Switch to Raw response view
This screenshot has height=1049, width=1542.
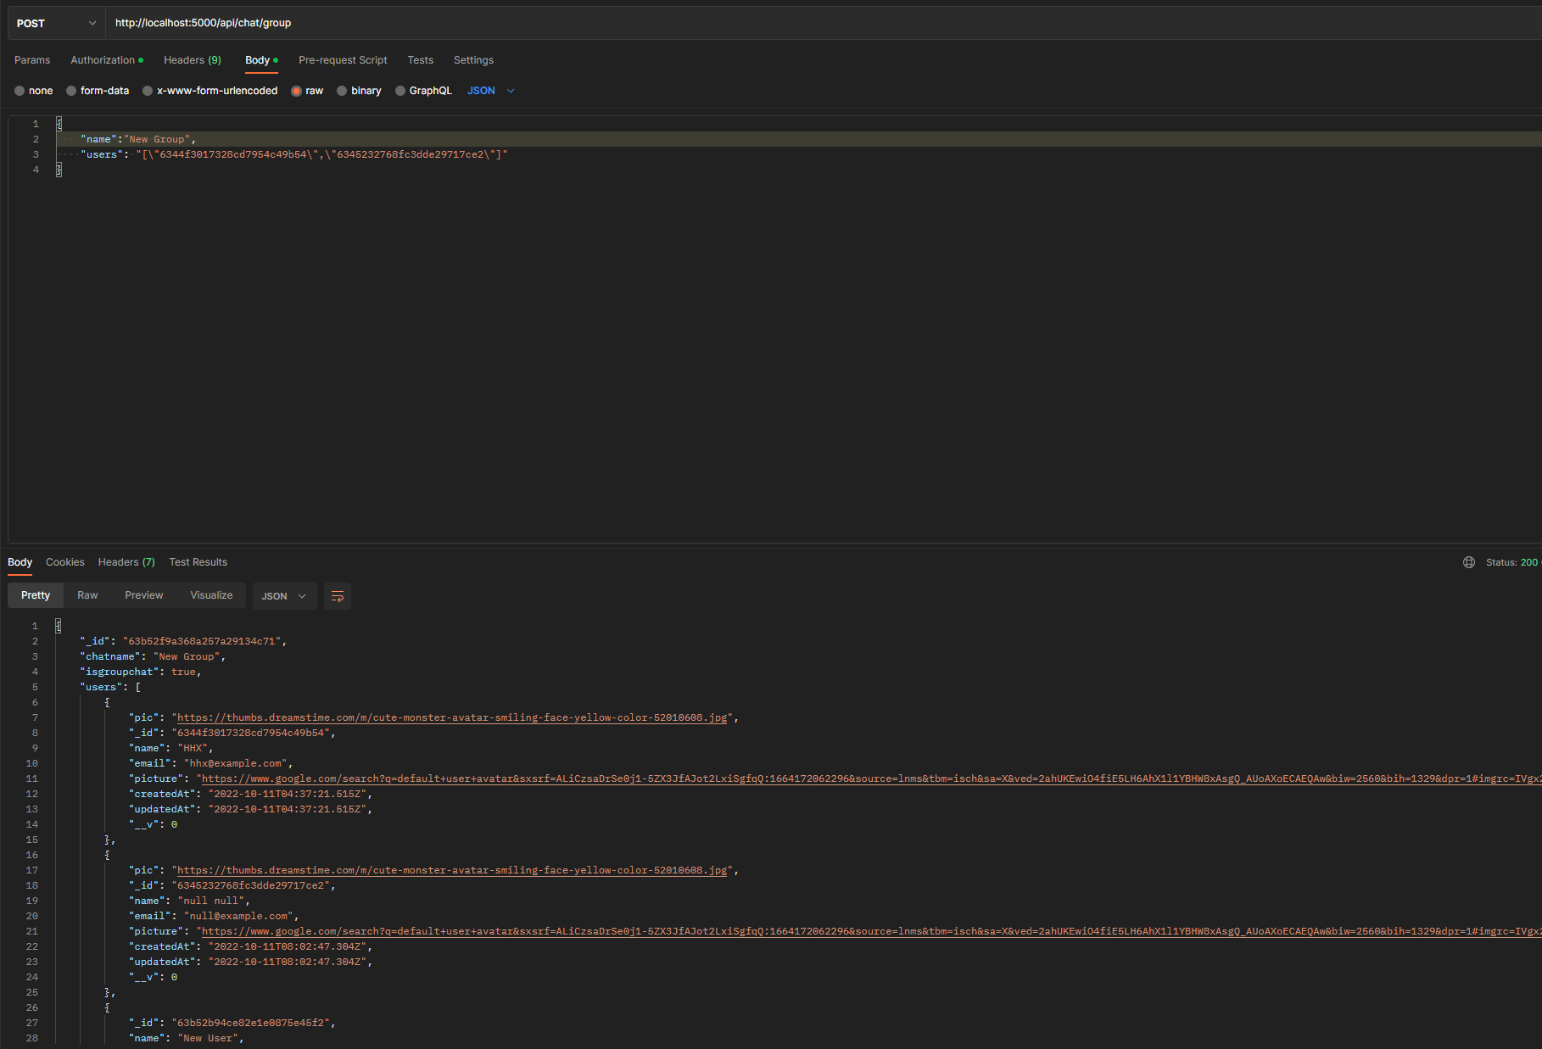pos(87,595)
